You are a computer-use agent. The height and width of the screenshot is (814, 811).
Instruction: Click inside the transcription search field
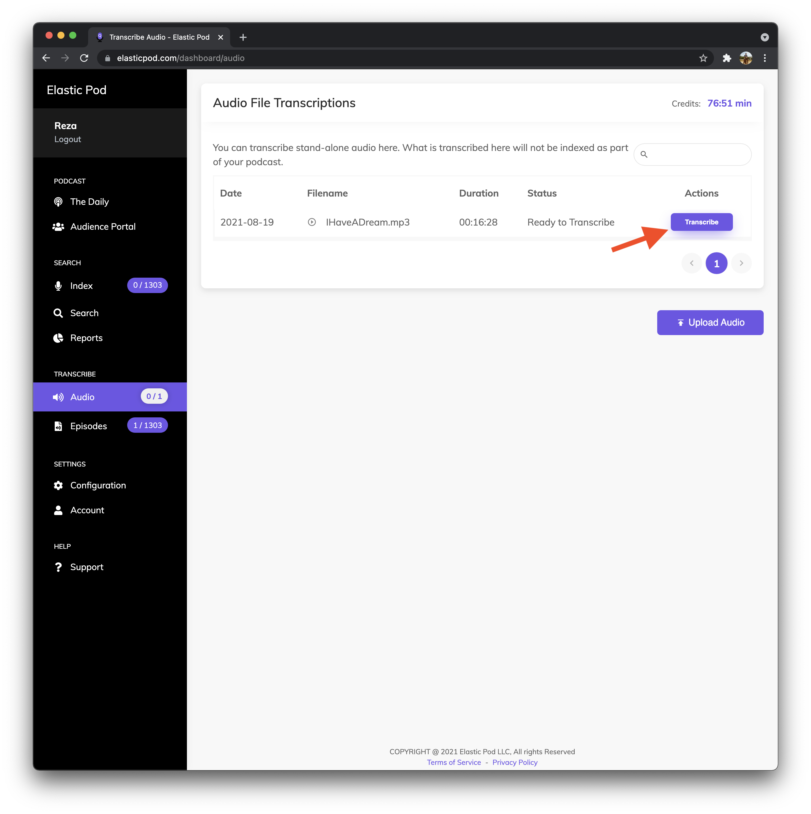click(692, 154)
